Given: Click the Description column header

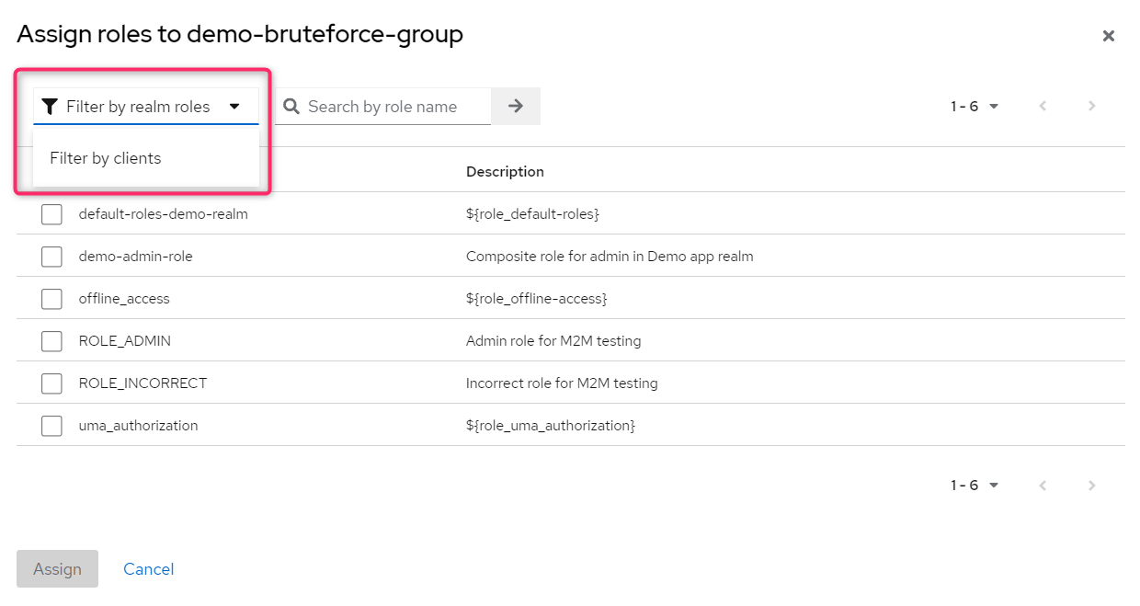Looking at the screenshot, I should 505,172.
